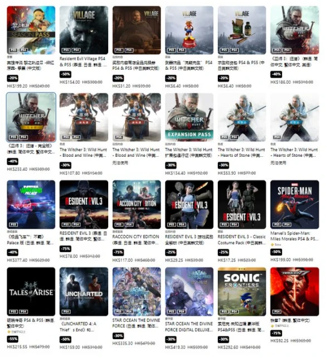326x357 pixels.
Task: Click the PS5 badge on Sonic Frontiers cover
Action: click(224, 311)
